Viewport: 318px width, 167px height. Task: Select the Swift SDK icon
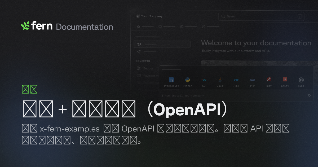[x=285, y=80]
